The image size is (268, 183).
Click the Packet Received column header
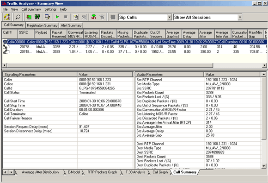point(59,34)
